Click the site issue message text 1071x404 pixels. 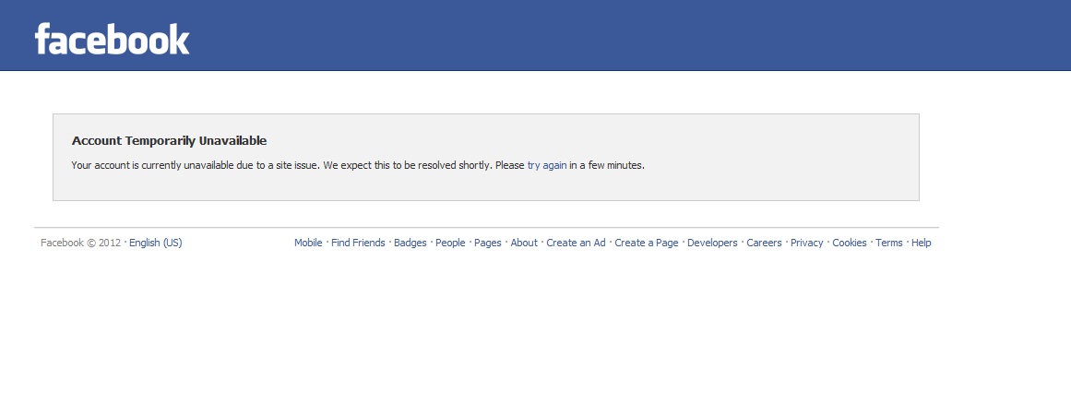[x=295, y=166]
